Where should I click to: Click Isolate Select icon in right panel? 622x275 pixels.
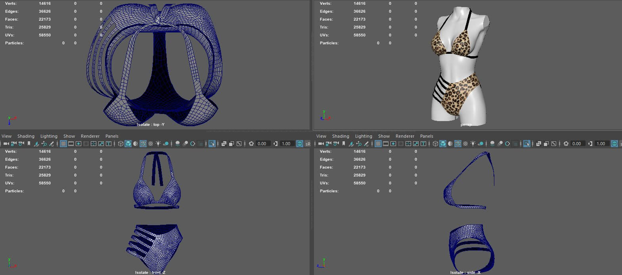(526, 144)
